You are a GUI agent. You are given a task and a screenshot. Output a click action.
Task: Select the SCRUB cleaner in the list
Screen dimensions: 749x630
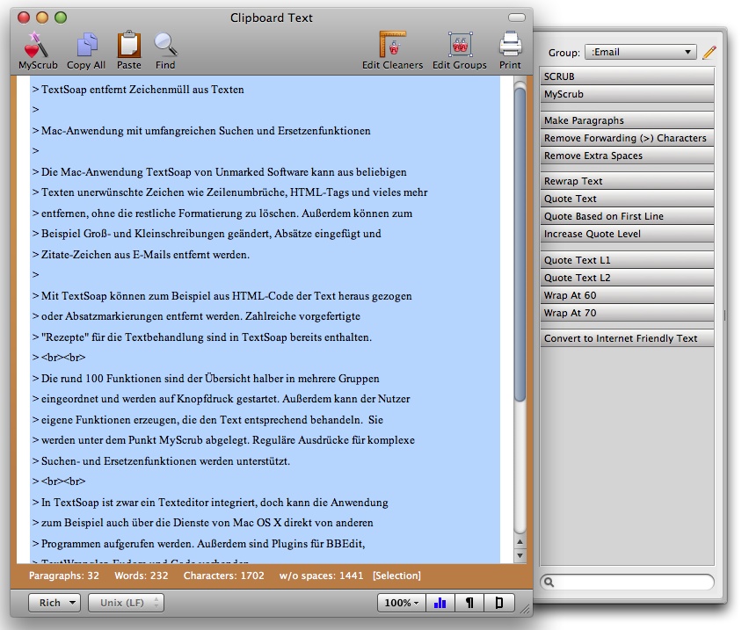[x=626, y=77]
